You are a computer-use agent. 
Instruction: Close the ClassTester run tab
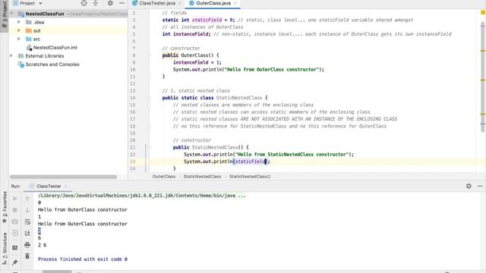click(x=66, y=187)
